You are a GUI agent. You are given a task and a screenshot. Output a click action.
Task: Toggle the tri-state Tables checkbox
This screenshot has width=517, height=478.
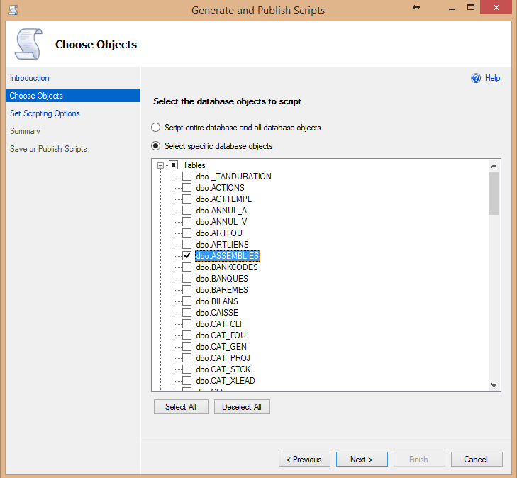pos(173,165)
